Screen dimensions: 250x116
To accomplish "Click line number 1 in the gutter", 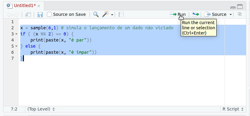I will [x=13, y=22].
